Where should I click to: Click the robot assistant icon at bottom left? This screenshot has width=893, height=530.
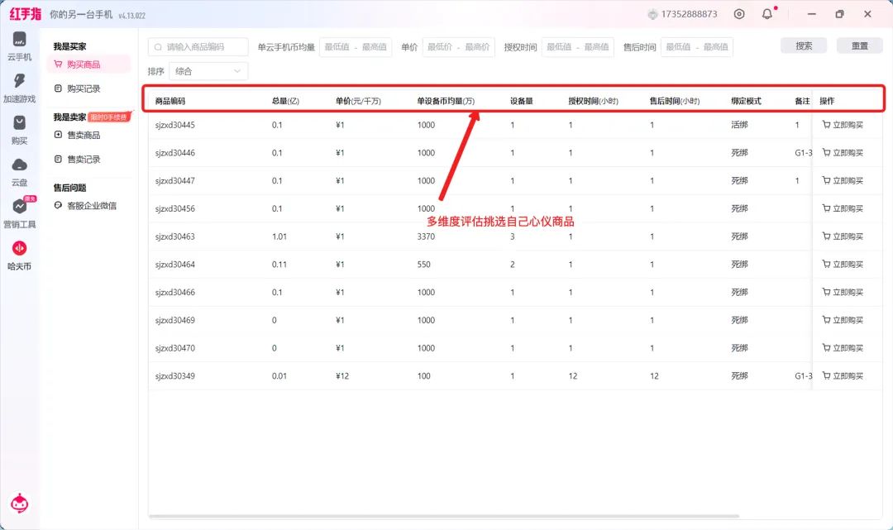[19, 503]
